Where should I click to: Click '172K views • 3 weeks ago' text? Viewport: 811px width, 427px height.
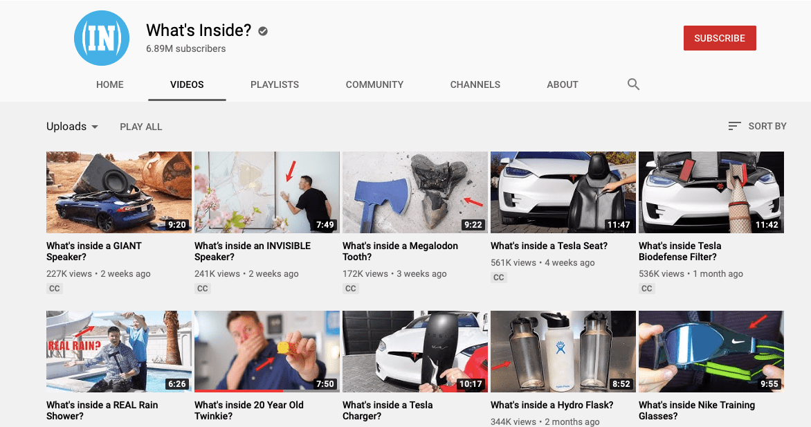(x=394, y=274)
